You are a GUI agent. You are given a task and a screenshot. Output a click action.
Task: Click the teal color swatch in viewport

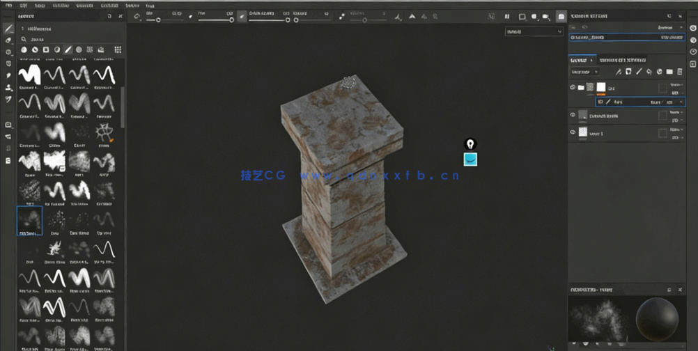(470, 159)
